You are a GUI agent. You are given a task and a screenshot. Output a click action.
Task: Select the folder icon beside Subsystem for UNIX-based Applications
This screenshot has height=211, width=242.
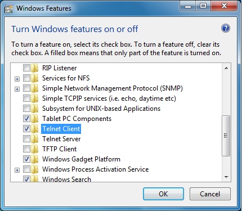pos(35,109)
